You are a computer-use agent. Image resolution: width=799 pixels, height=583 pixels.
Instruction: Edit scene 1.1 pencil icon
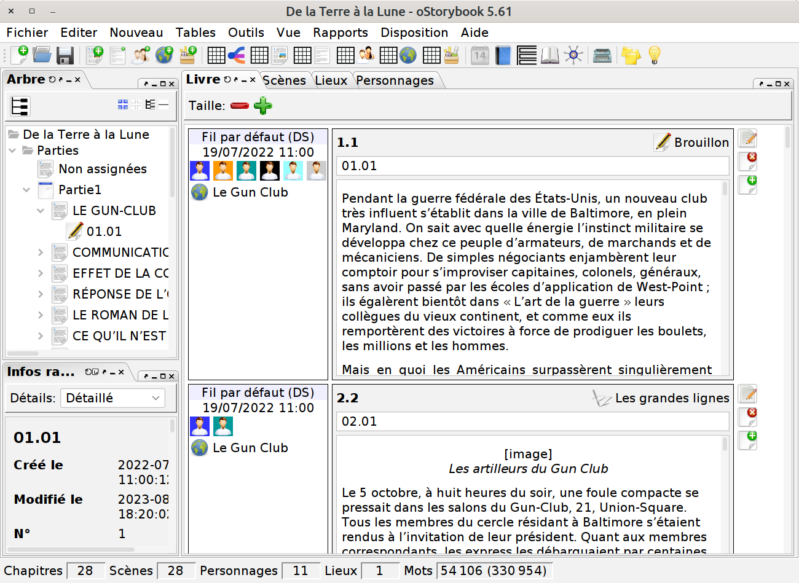[x=748, y=138]
